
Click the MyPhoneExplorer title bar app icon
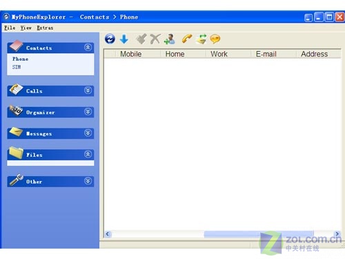pos(6,17)
